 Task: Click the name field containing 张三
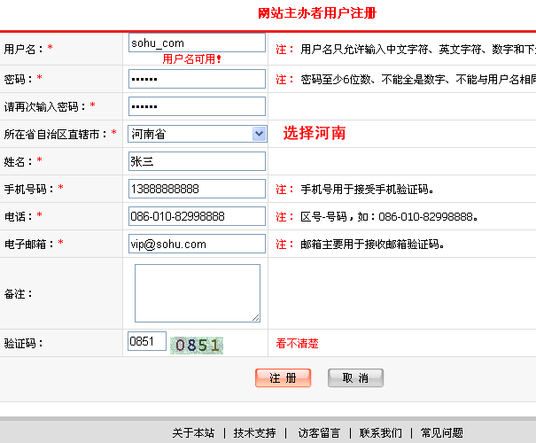(197, 161)
